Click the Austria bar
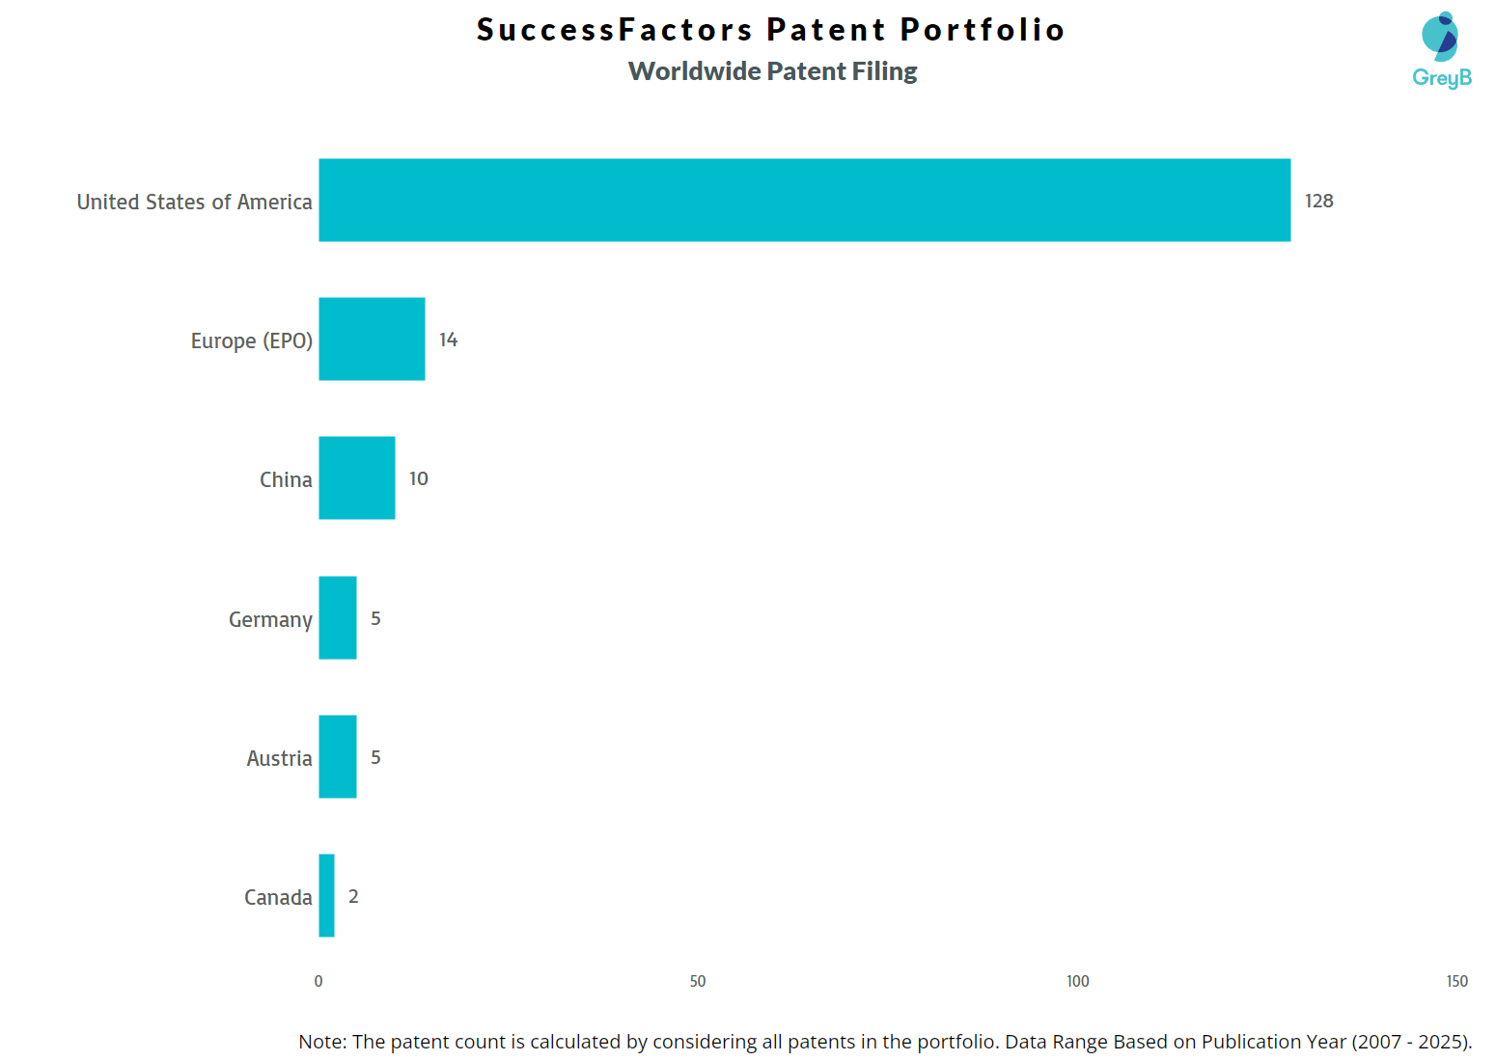 click(338, 757)
